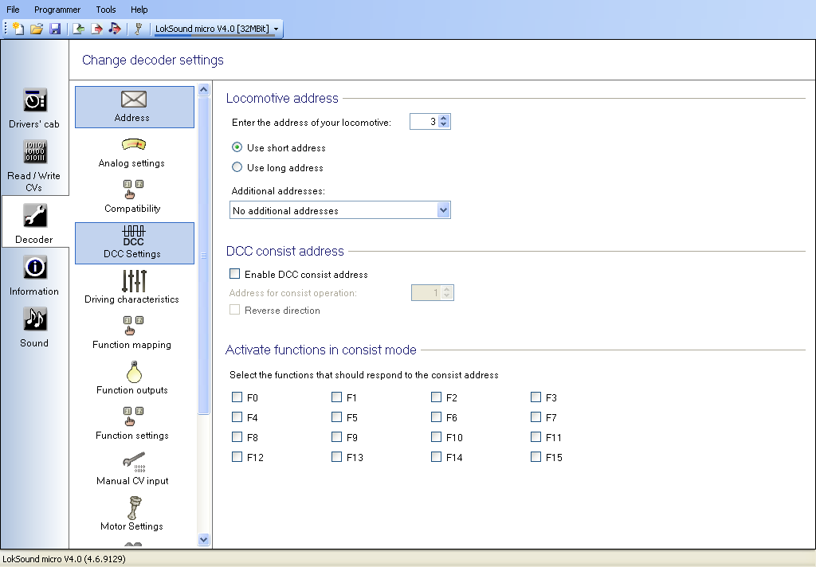The width and height of the screenshot is (816, 567).
Task: Click the Read decoder data icon (green arrow)
Action: click(x=78, y=29)
